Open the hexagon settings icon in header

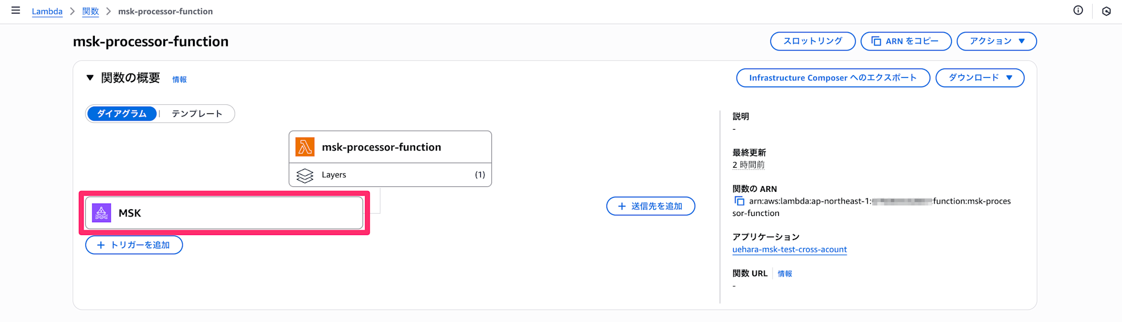[1106, 11]
